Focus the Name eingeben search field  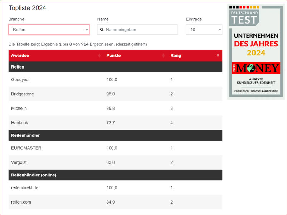[137, 30]
